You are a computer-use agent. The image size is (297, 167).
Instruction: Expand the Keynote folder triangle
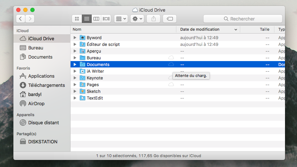pyautogui.click(x=75, y=78)
